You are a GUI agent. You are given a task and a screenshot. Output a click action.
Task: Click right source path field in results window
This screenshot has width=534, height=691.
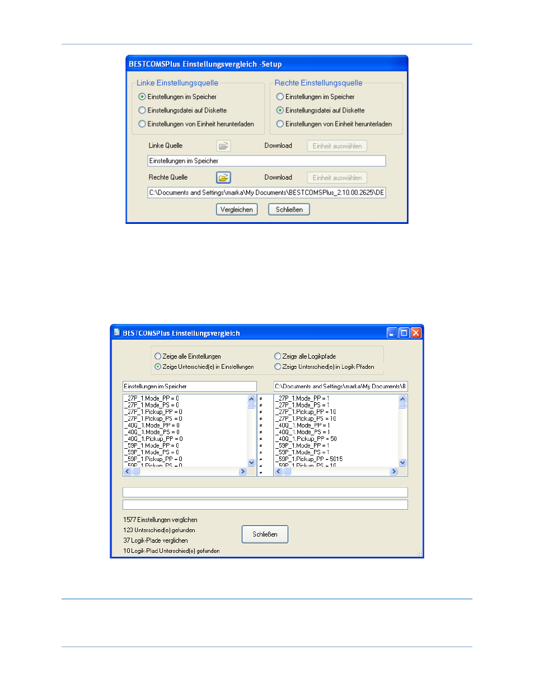click(x=340, y=387)
